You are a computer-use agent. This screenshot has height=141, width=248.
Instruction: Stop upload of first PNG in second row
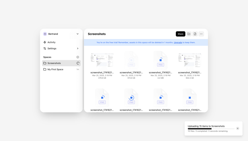click(102, 98)
